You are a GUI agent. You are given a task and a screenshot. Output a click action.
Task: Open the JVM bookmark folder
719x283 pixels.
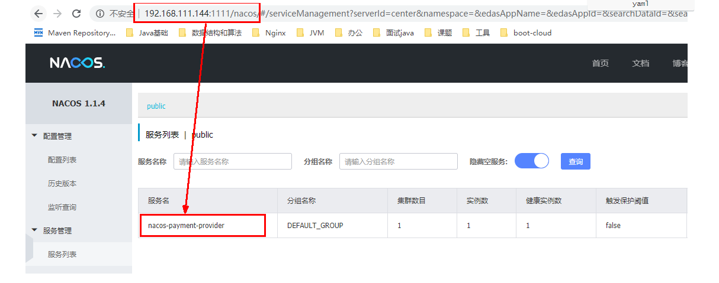coord(310,33)
